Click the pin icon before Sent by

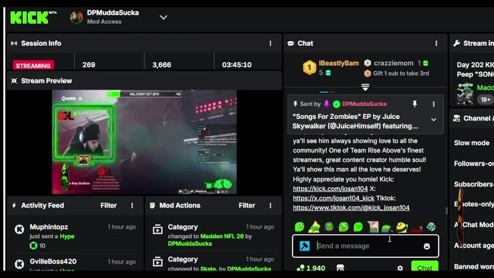click(x=295, y=104)
